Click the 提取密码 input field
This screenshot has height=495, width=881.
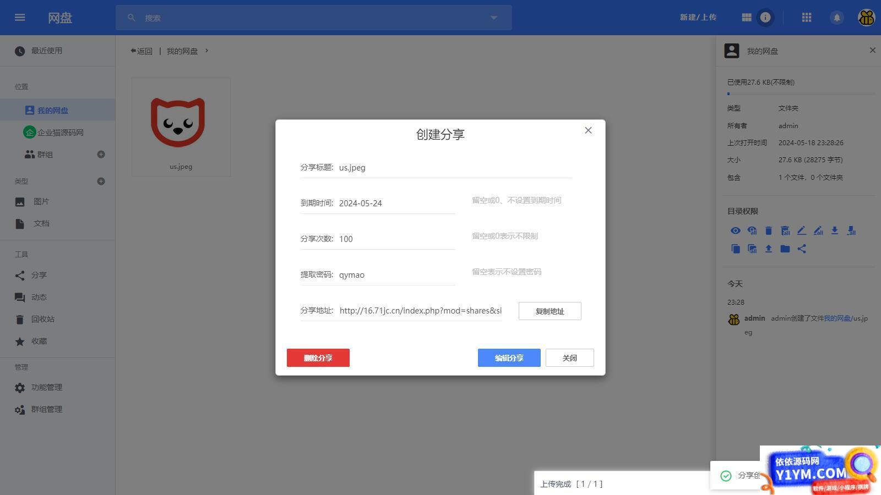pyautogui.click(x=396, y=274)
